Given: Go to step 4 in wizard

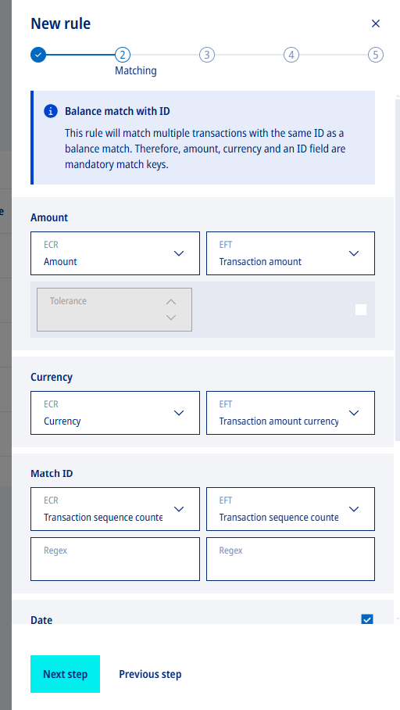Looking at the screenshot, I should point(291,56).
